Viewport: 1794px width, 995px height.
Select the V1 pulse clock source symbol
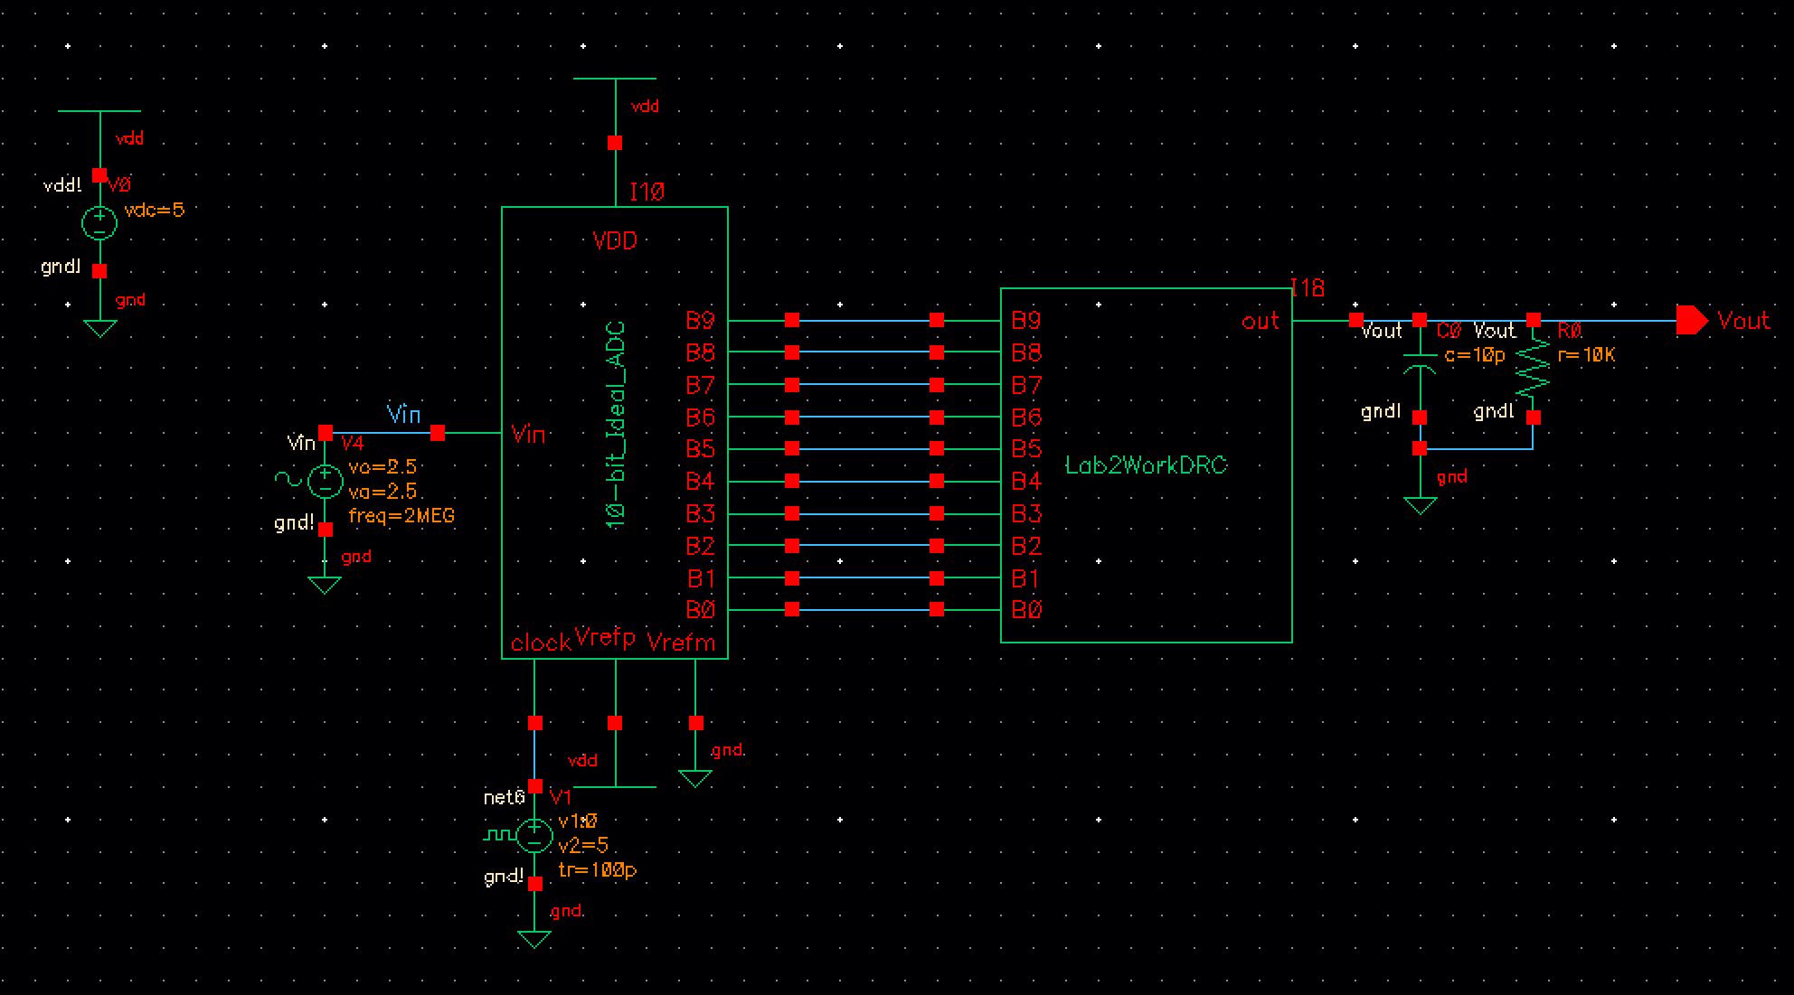coord(534,835)
